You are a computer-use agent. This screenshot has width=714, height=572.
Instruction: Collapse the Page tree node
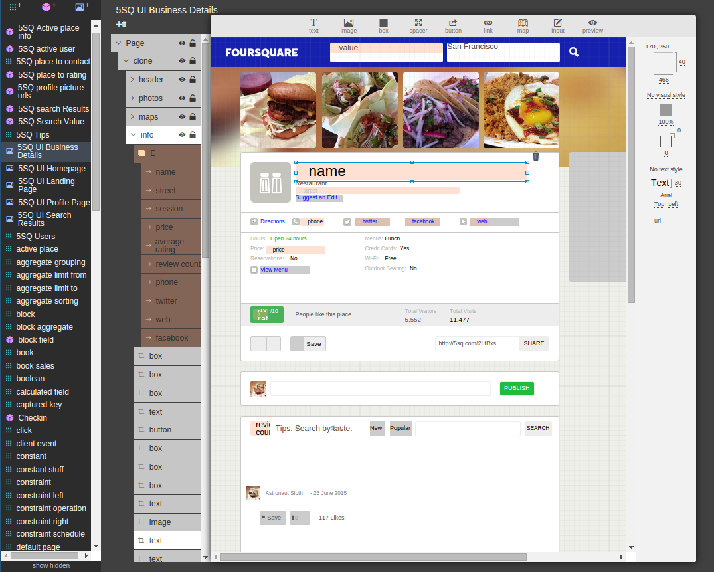(119, 43)
